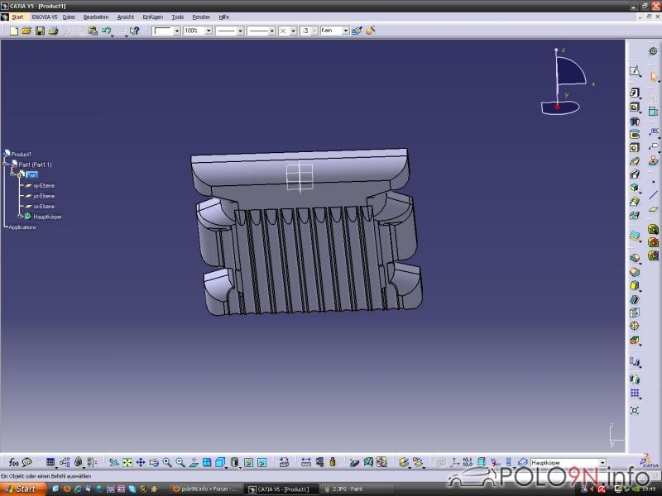Select the Zoom In magnifier icon

(x=166, y=462)
